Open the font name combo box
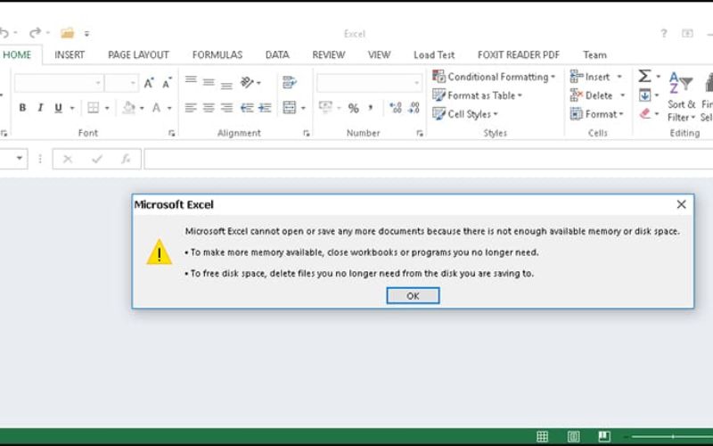The image size is (713, 446). [x=59, y=83]
